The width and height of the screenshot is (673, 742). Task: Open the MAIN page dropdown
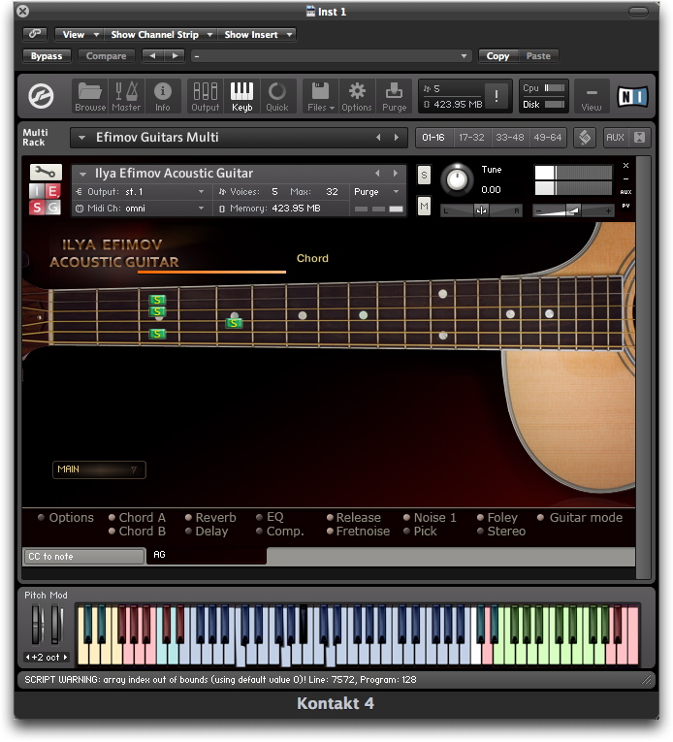point(99,469)
